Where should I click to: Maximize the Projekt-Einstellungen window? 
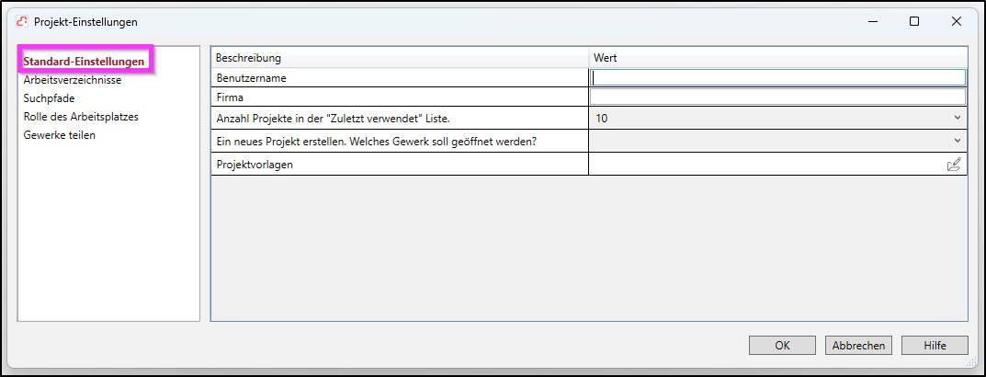pos(914,21)
